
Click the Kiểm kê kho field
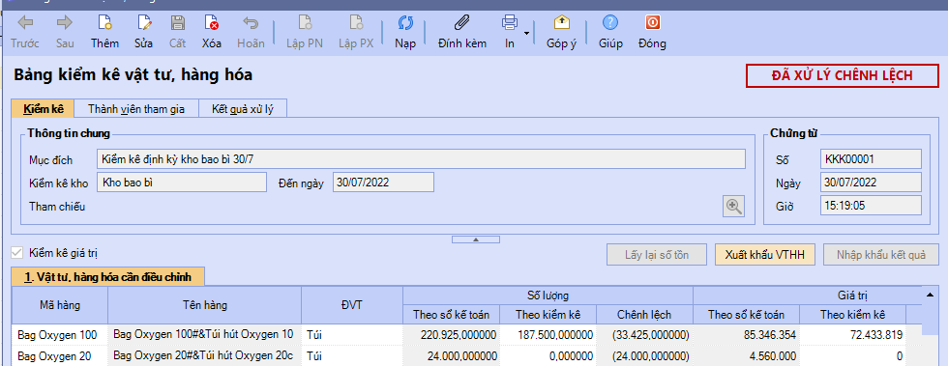click(182, 183)
